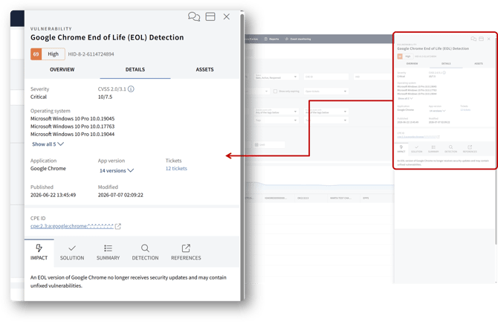Click comments icon in the small right-side panel
The height and width of the screenshot is (322, 498).
coord(473,39)
